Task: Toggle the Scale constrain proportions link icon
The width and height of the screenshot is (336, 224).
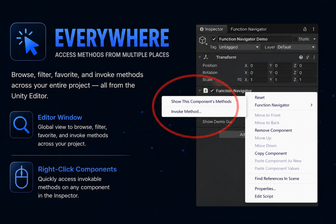Action: tap(239, 80)
